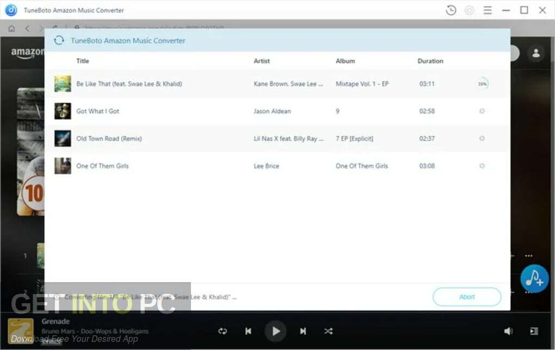Open the play queue icon
The width and height of the screenshot is (555, 350).
tap(534, 332)
